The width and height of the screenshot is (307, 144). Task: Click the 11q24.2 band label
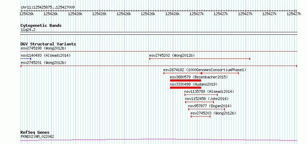[x=28, y=30]
